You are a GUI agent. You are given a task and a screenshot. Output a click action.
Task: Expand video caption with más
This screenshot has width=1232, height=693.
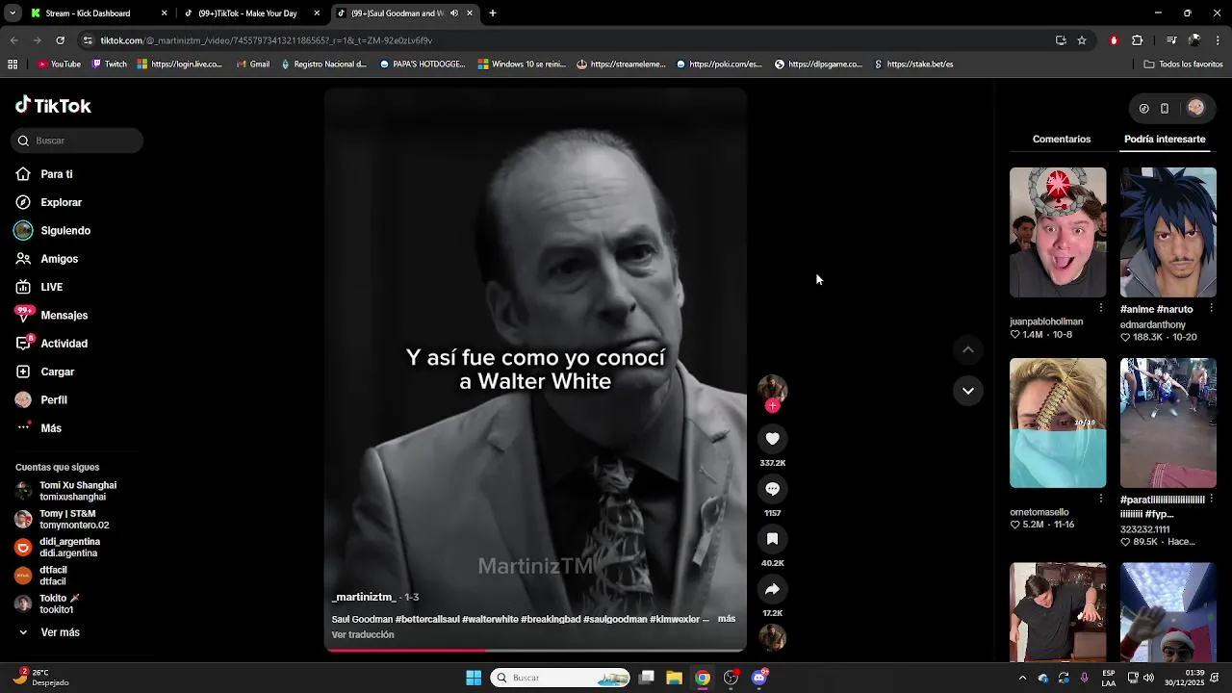(727, 619)
